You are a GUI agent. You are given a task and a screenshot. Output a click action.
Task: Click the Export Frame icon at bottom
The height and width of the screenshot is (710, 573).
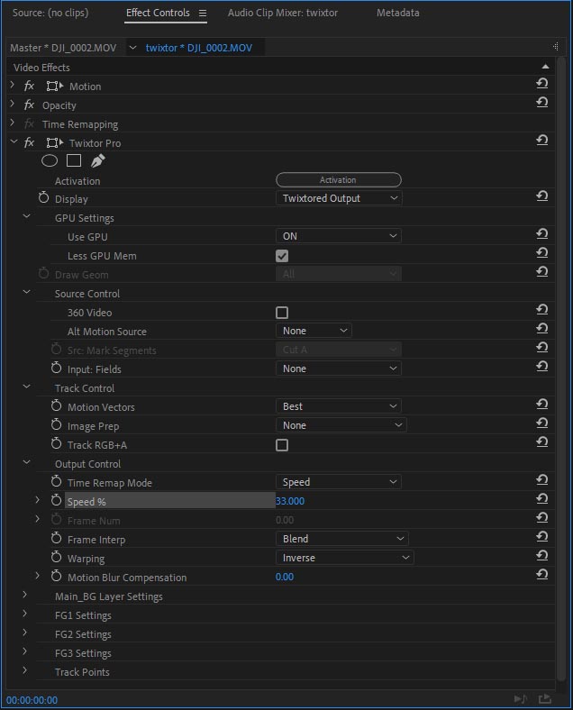coord(545,699)
